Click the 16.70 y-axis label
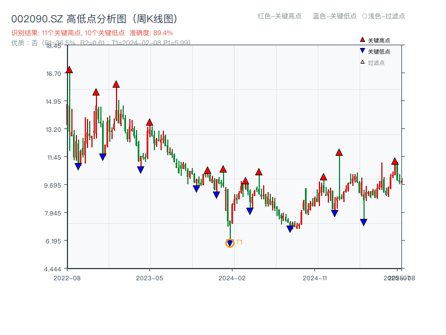 click(54, 74)
